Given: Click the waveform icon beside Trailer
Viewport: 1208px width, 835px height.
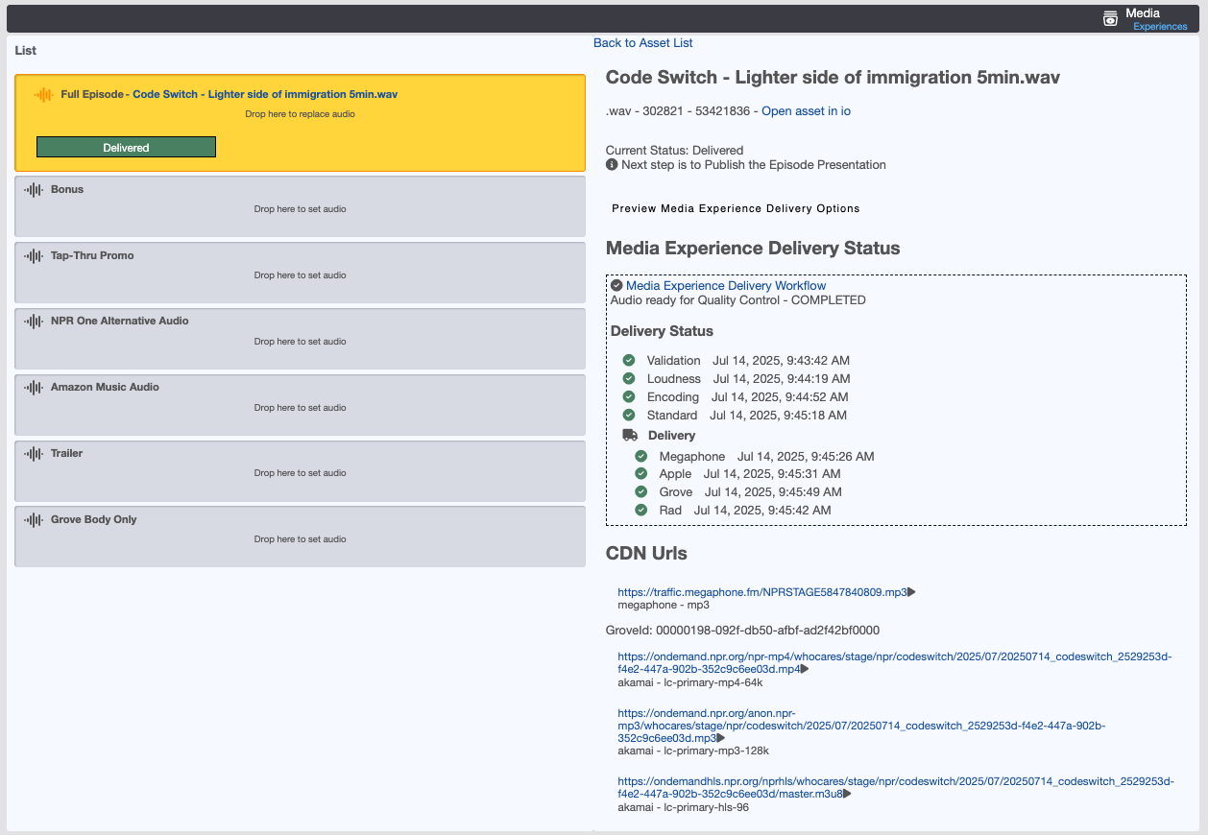Looking at the screenshot, I should coord(34,454).
